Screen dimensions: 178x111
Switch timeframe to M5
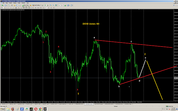pos(36,8)
